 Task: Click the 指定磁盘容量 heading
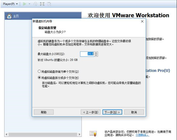47,28
